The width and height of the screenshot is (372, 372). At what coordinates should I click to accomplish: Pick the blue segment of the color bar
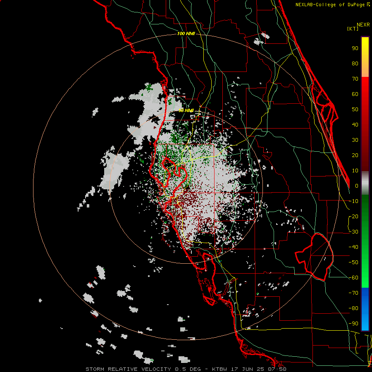pyautogui.click(x=365, y=309)
